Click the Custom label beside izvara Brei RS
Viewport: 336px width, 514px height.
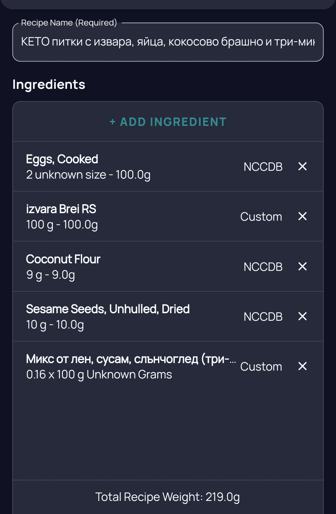(261, 217)
